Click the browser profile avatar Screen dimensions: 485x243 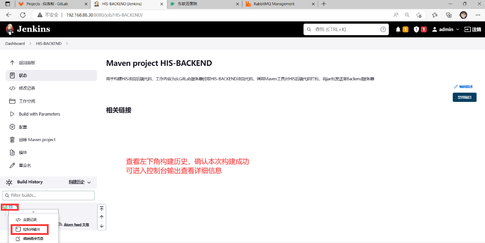tap(464, 15)
